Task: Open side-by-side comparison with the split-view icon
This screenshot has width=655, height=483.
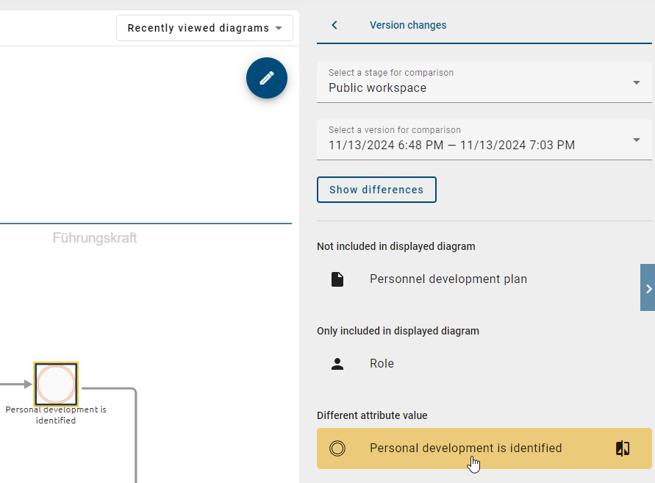Action: (x=622, y=448)
